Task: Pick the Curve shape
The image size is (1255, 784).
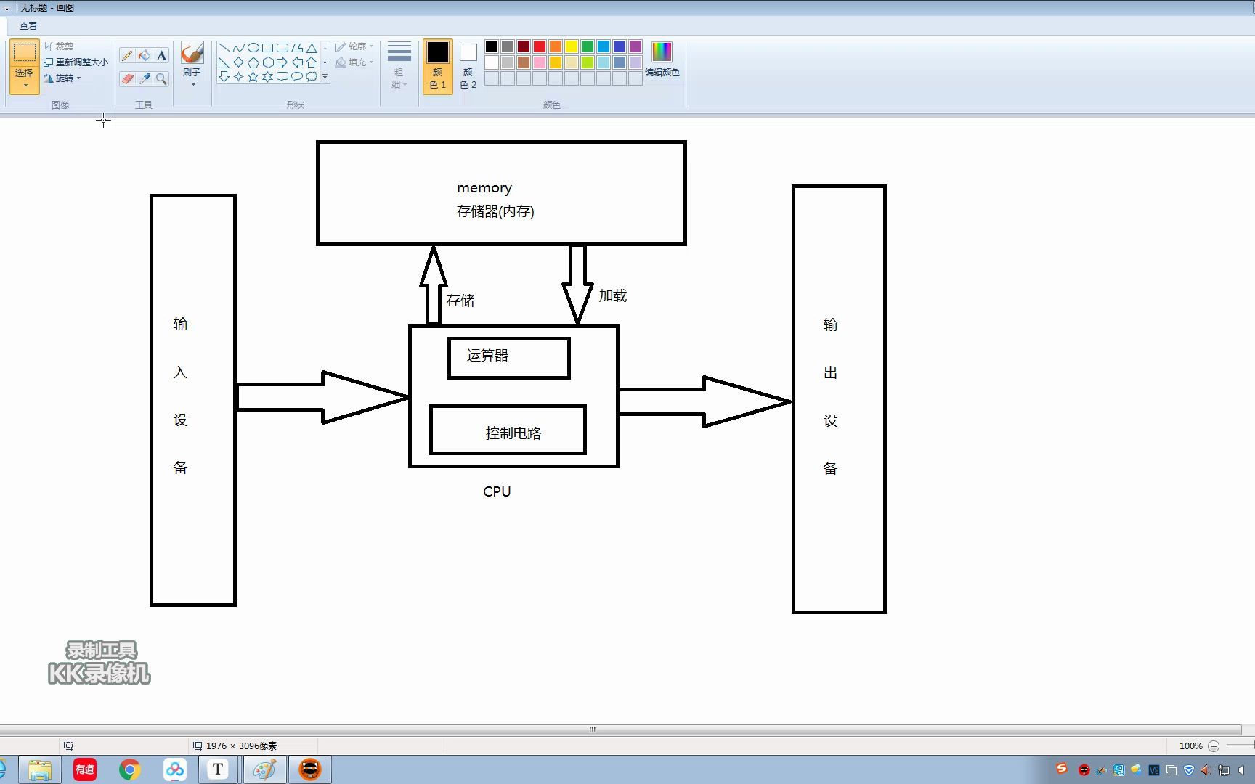Action: pyautogui.click(x=238, y=48)
